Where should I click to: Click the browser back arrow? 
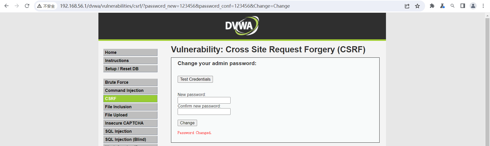tap(7, 6)
